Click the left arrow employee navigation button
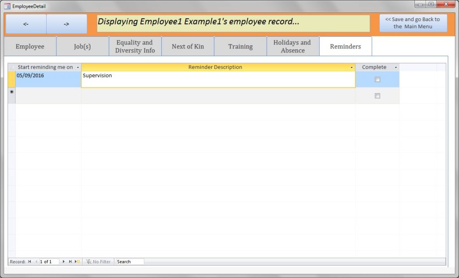 point(25,24)
